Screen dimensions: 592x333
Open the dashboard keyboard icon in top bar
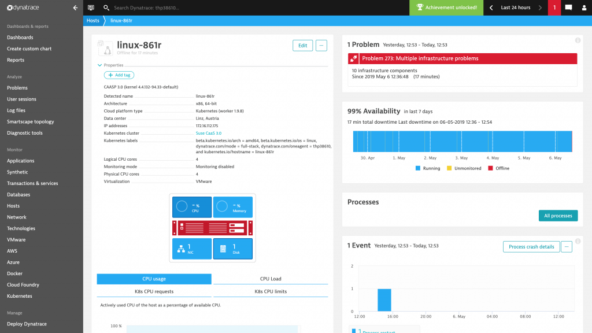pos(91,8)
